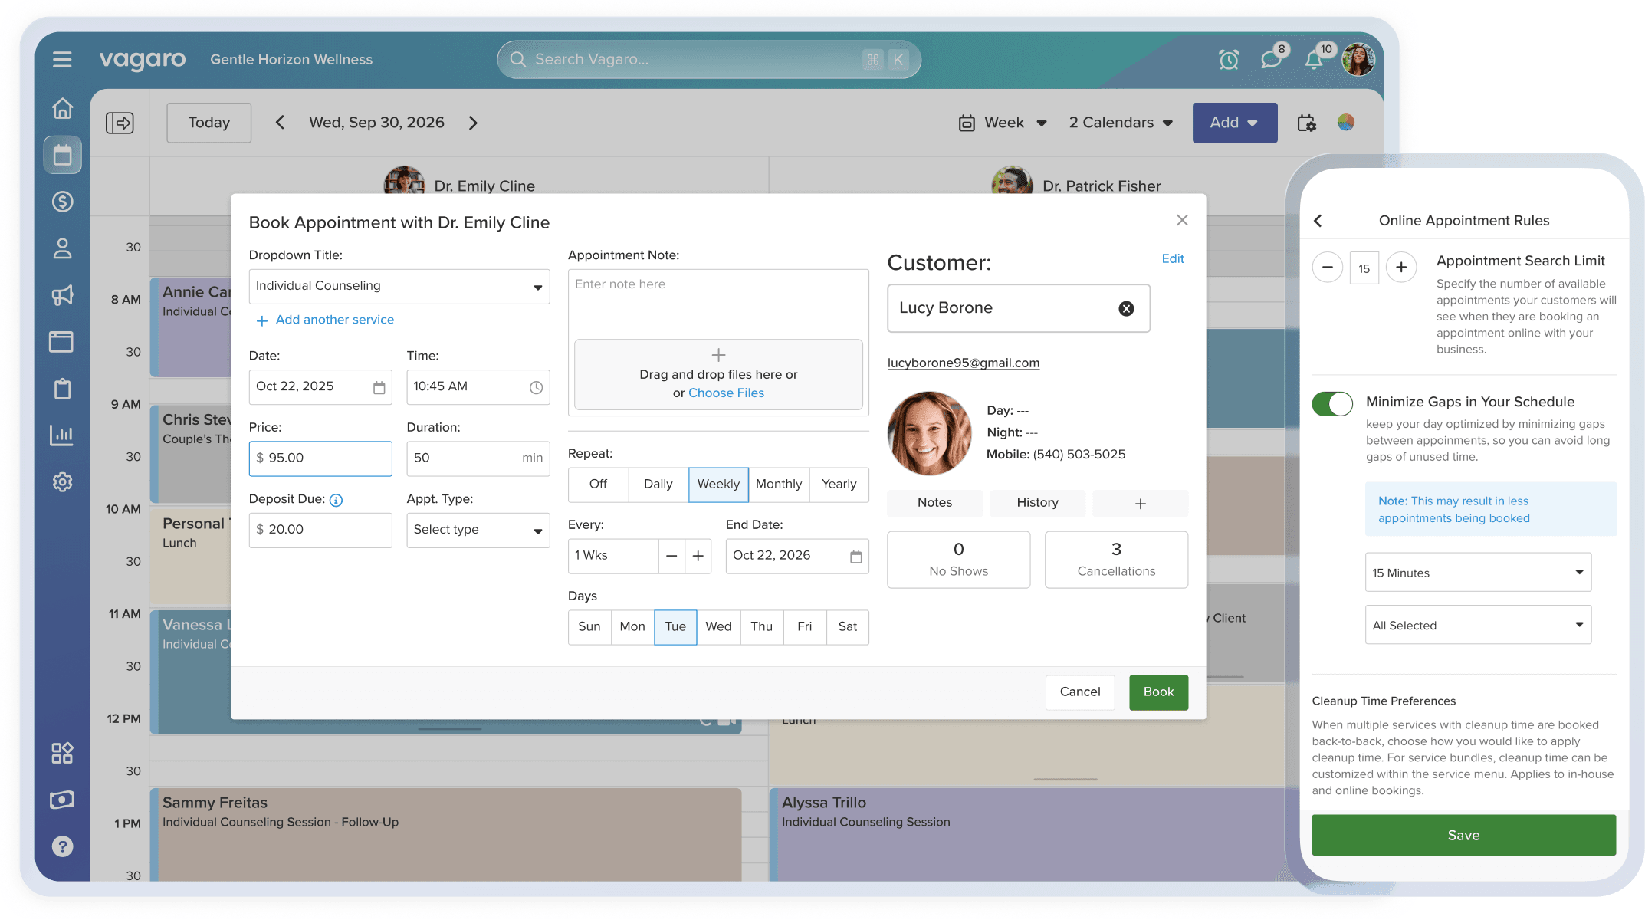Click the Choose Files link

(726, 393)
